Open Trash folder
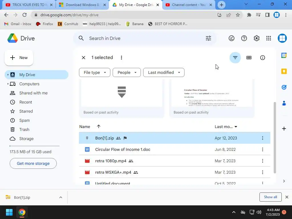292x219 pixels. (36, 129)
